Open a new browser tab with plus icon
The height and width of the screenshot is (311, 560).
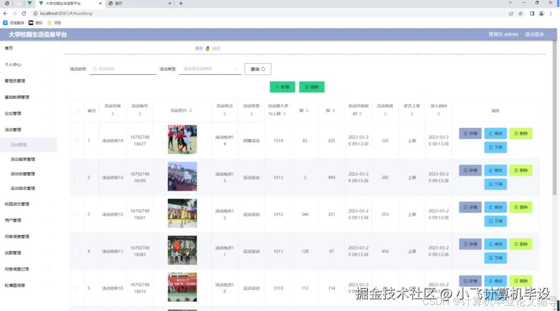181,3
